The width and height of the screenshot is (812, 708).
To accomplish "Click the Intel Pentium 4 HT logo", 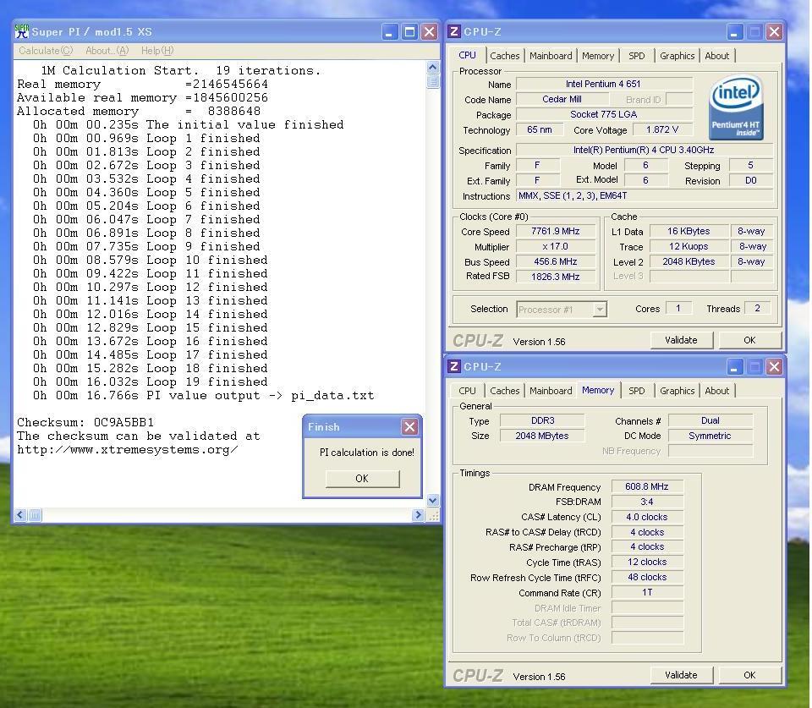I will pyautogui.click(x=736, y=107).
